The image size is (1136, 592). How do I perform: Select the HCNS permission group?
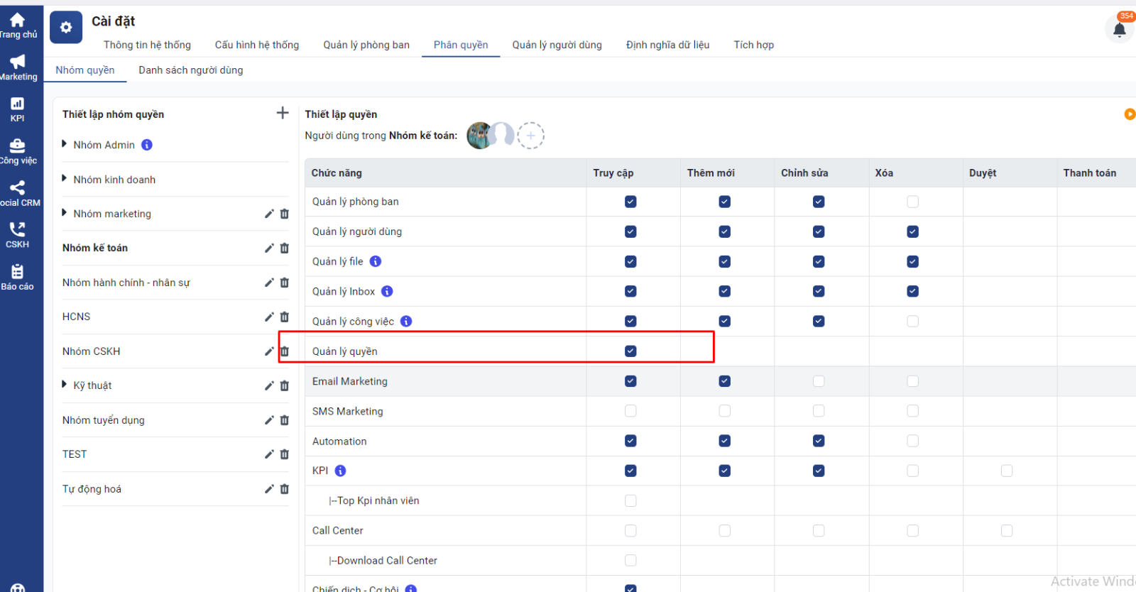coord(77,317)
